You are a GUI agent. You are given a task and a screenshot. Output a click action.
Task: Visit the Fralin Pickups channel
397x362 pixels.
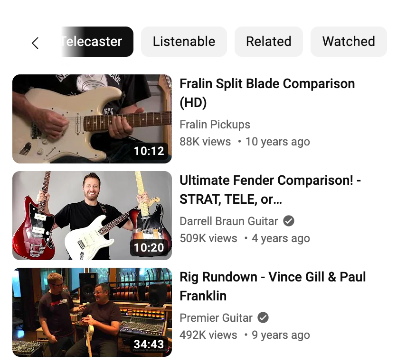(x=215, y=125)
